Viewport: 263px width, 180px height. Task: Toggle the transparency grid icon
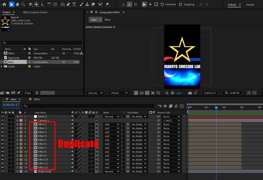point(142,93)
